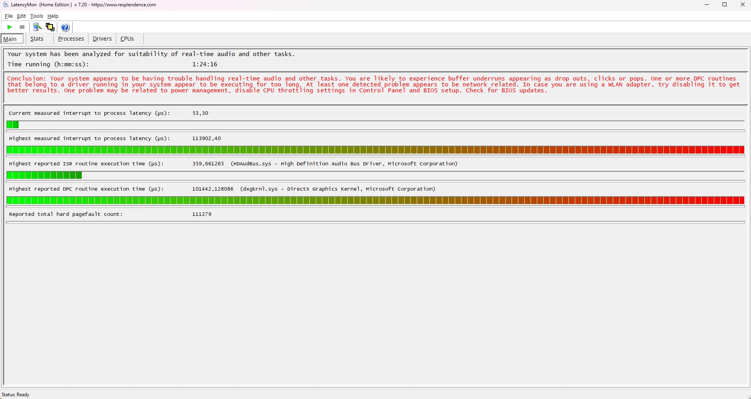Click the copy report windows toolbar icon
Viewport: 751px width, 399px height.
click(x=50, y=27)
